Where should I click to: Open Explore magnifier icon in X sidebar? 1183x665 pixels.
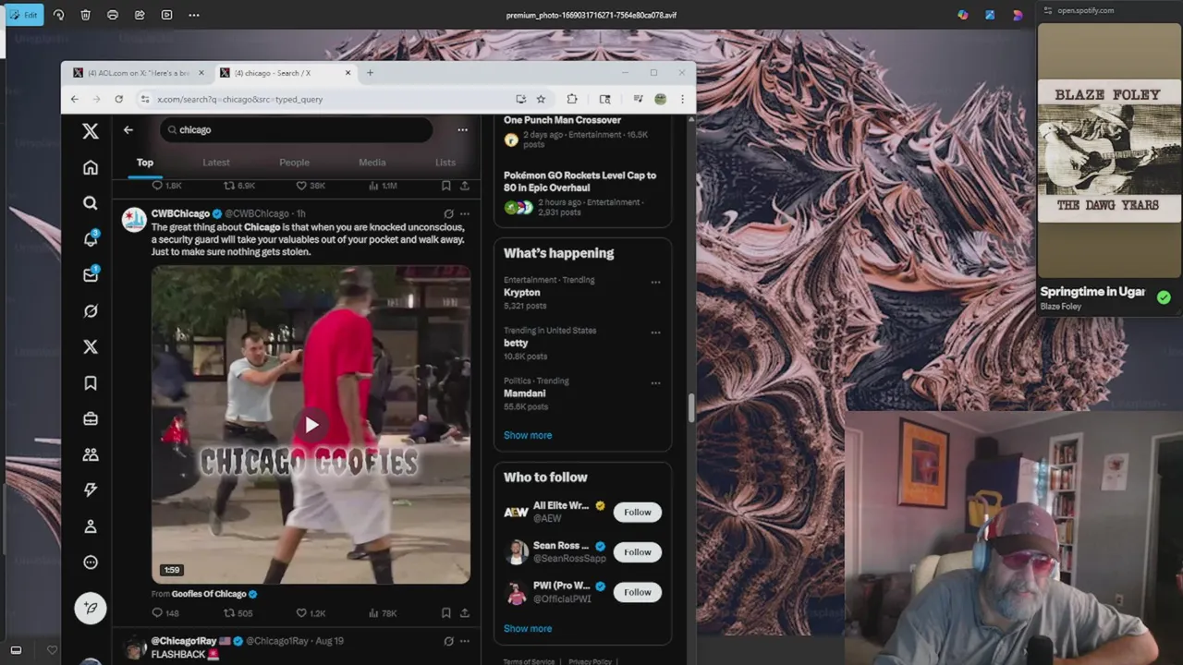tap(91, 203)
